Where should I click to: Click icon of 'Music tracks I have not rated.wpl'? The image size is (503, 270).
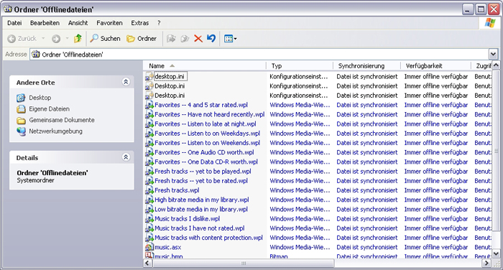point(149,228)
